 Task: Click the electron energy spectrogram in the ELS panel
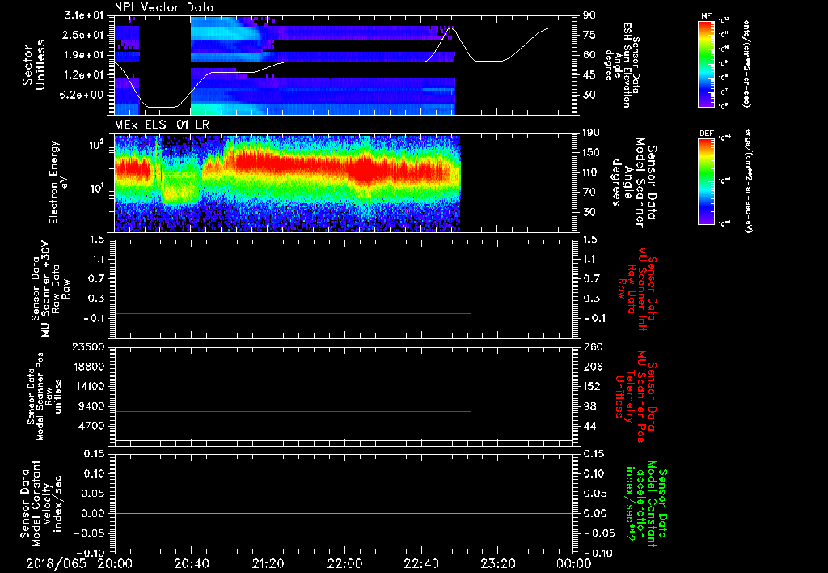coord(287,184)
